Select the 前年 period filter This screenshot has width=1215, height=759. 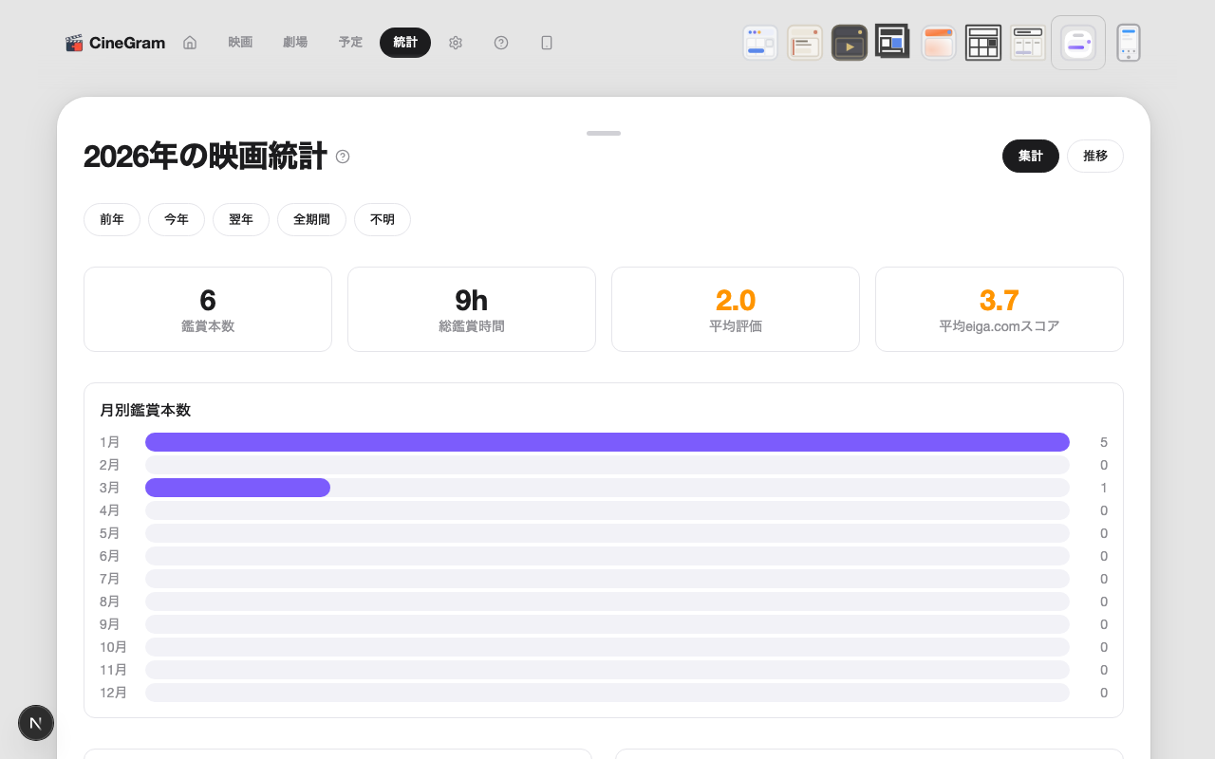pyautogui.click(x=111, y=219)
